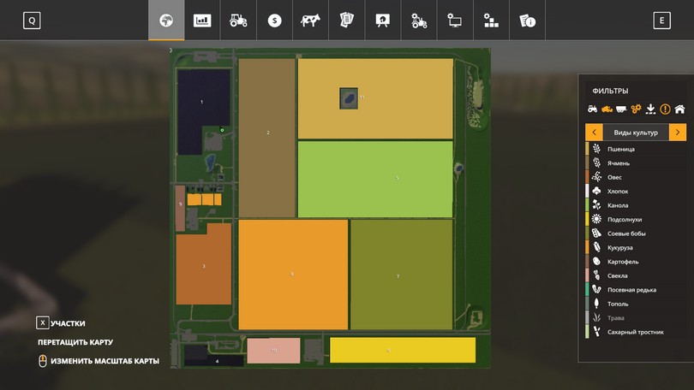Screen dimensions: 694x390
Task: Click the Кукуруза orange color swatch
Action: [587, 248]
